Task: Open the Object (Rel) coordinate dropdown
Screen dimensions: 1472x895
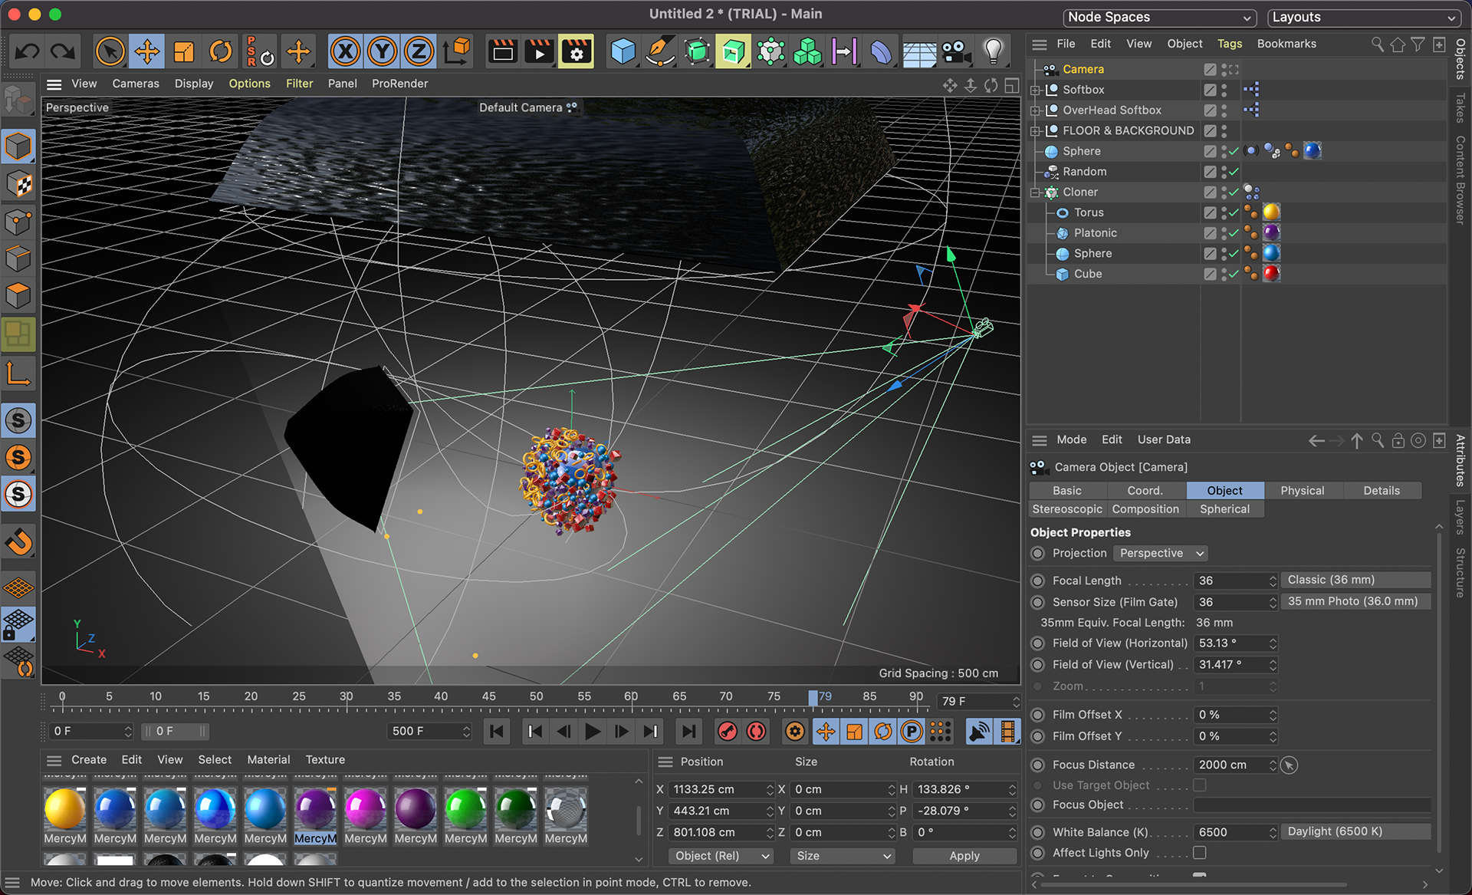Action: [721, 856]
